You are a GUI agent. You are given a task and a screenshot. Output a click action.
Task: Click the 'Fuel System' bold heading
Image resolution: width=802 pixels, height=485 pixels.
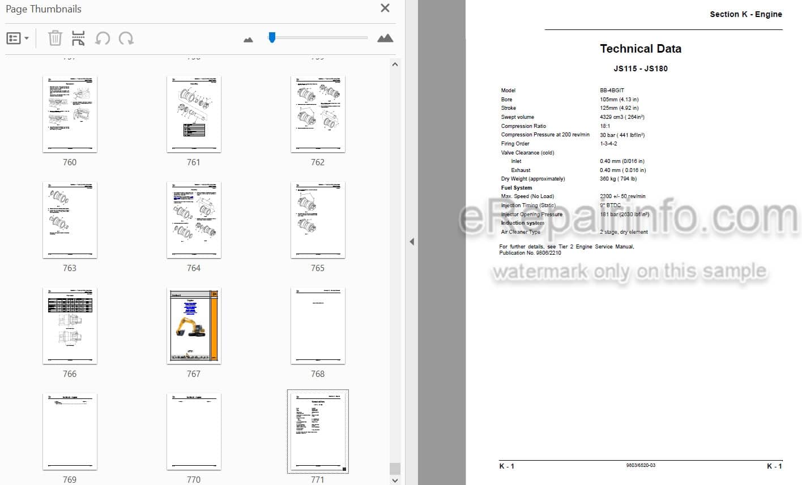(x=517, y=188)
